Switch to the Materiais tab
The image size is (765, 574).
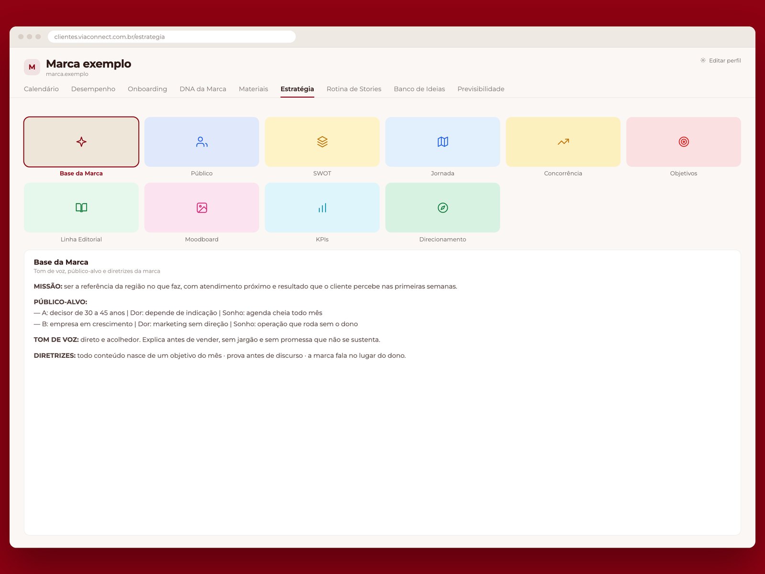(253, 89)
